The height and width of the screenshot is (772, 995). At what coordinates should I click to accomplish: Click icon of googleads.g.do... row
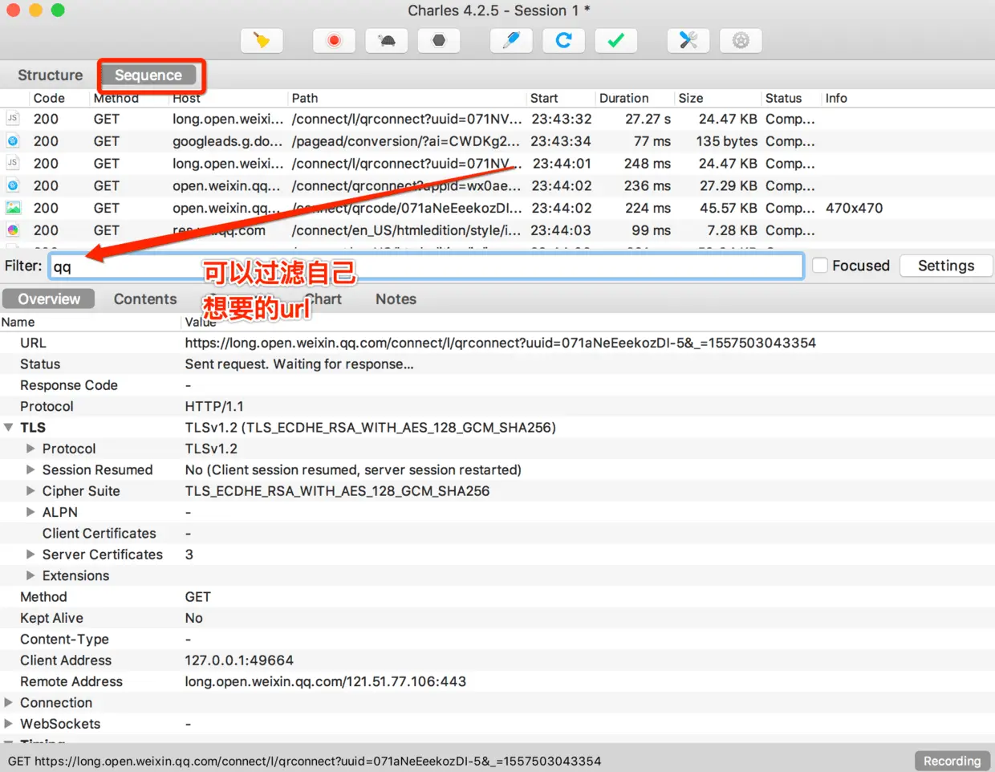13,140
